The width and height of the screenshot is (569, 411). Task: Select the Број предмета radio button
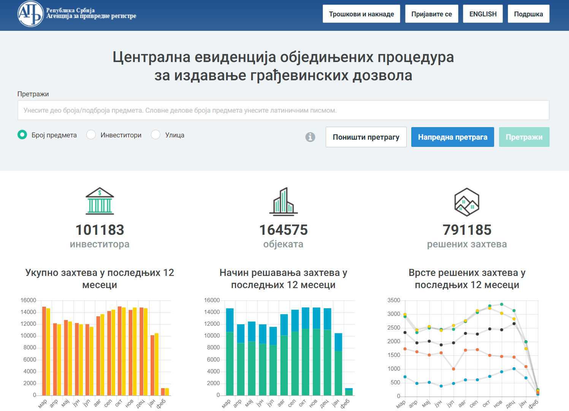22,135
